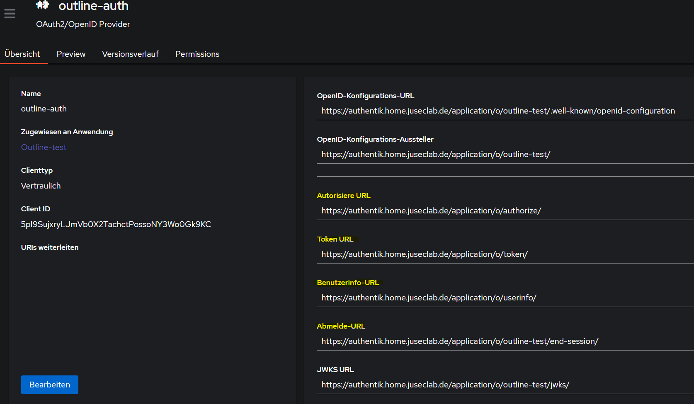This screenshot has width=694, height=404.
Task: Click the OpenID-Konfigurations-Aussteller label
Action: click(375, 139)
